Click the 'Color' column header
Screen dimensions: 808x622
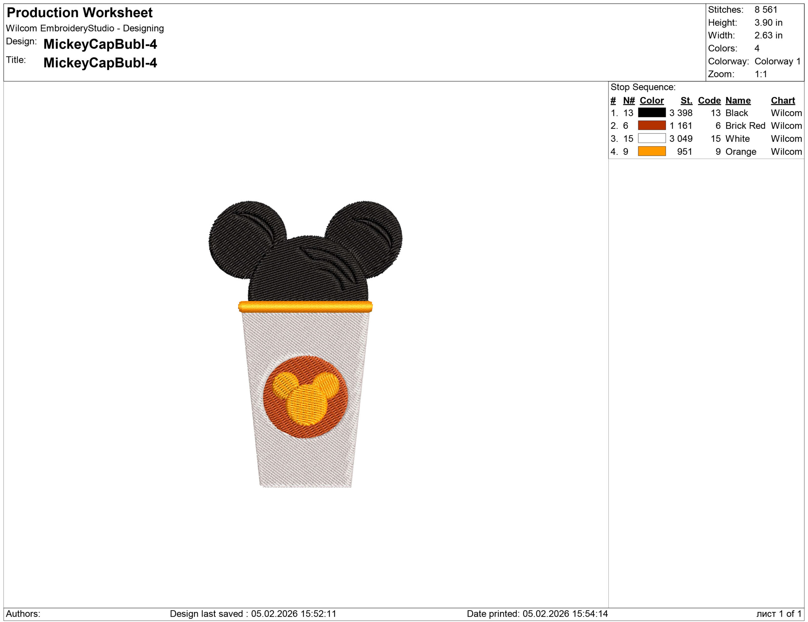pyautogui.click(x=651, y=101)
